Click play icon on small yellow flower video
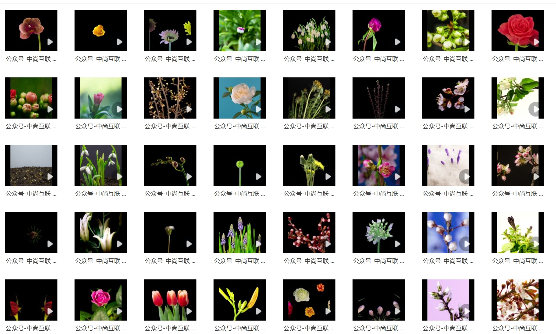The height and width of the screenshot is (334, 556). [x=120, y=42]
